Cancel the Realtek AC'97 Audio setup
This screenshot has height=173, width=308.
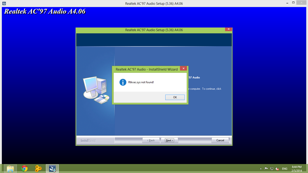(220, 141)
